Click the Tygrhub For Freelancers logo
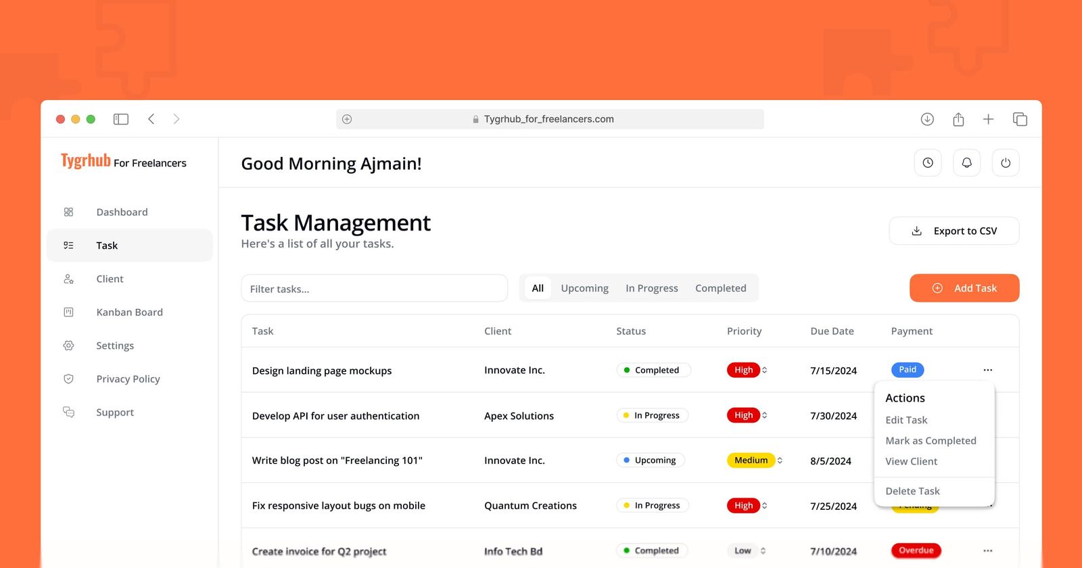The height and width of the screenshot is (568, 1082). 124,161
